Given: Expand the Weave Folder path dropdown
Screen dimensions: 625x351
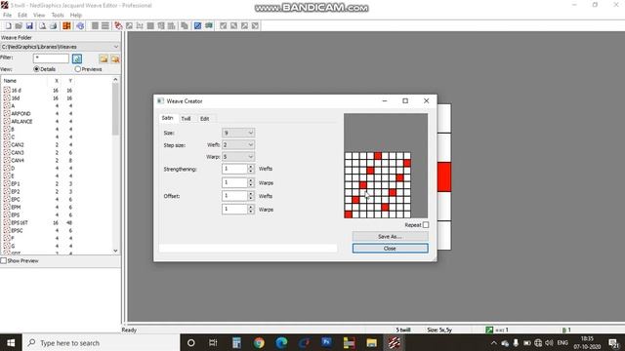Looking at the screenshot, I should (x=115, y=47).
